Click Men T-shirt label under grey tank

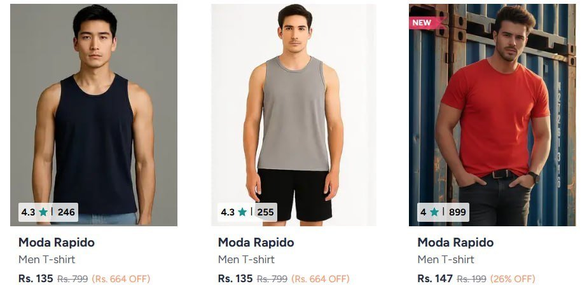coord(246,259)
